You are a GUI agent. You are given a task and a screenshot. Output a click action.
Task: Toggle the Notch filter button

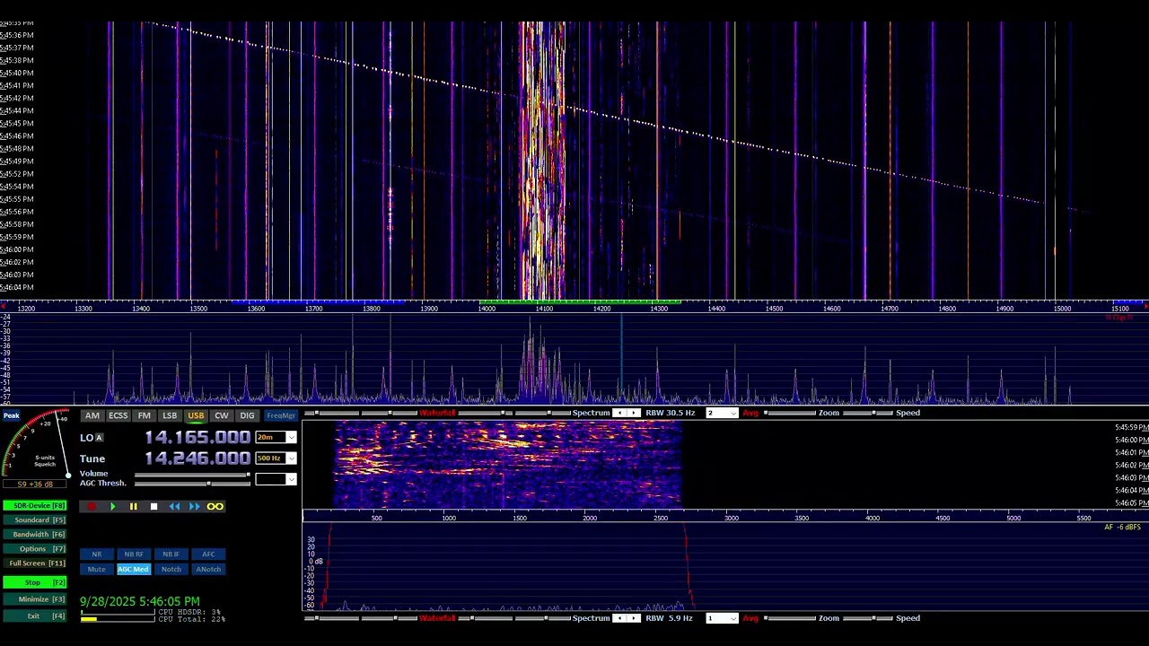171,570
